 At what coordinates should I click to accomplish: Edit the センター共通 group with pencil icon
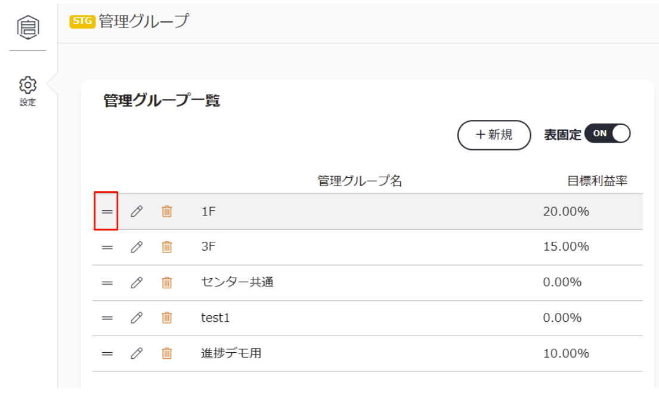(x=137, y=282)
